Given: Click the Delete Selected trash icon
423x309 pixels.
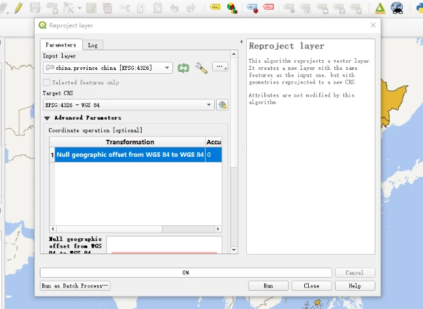Looking at the screenshot, I should coord(107,8).
